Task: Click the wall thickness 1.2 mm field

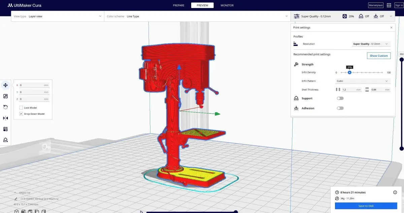Action: point(351,90)
